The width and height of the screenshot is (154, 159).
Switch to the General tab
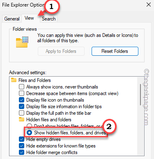pos(12,19)
